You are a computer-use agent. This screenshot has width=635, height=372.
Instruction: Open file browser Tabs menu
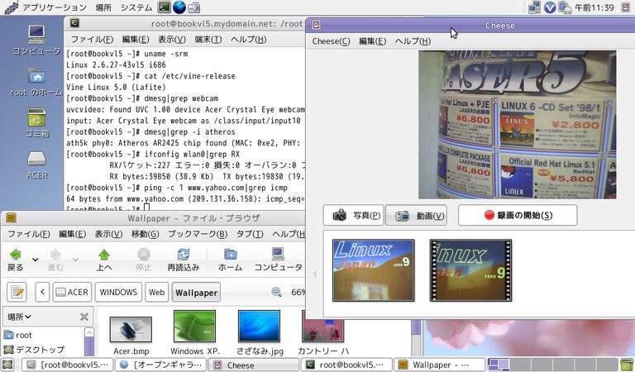pyautogui.click(x=250, y=234)
